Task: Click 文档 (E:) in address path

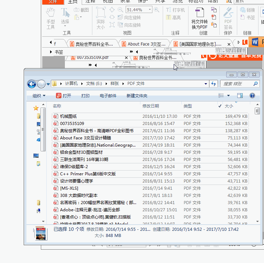Action: [x=94, y=84]
